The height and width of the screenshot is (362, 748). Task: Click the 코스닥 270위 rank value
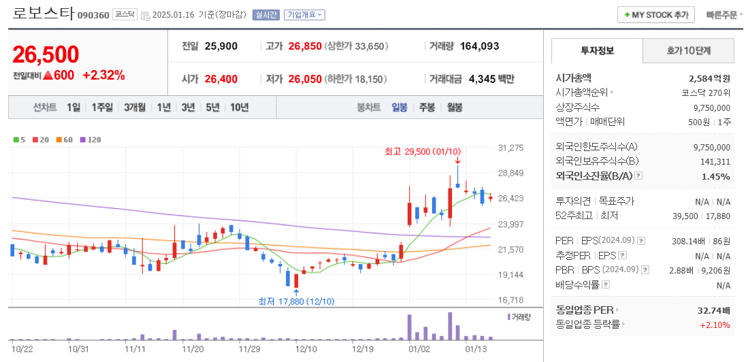pos(706,93)
